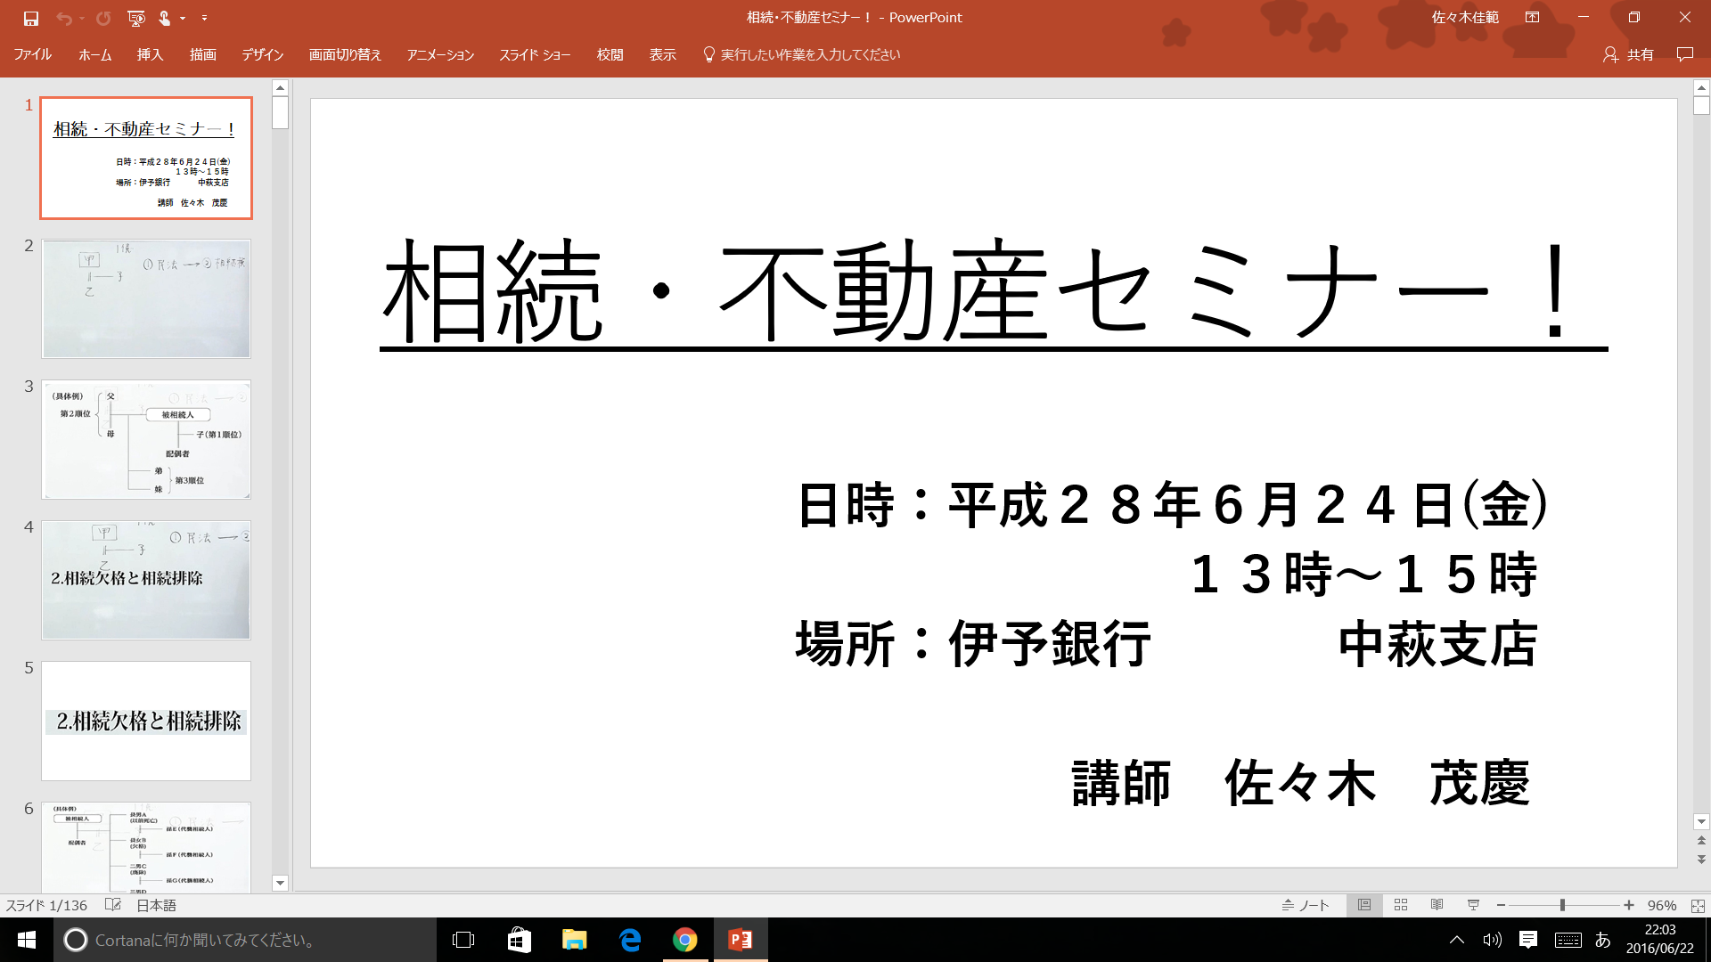Open the デザイン ribbon tab
Image resolution: width=1711 pixels, height=962 pixels.
tap(262, 54)
